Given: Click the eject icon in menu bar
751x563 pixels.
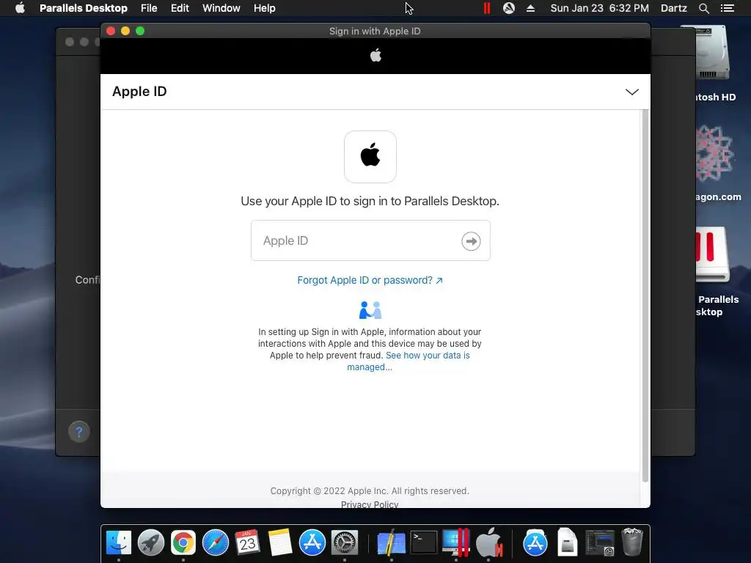Looking at the screenshot, I should pyautogui.click(x=530, y=8).
